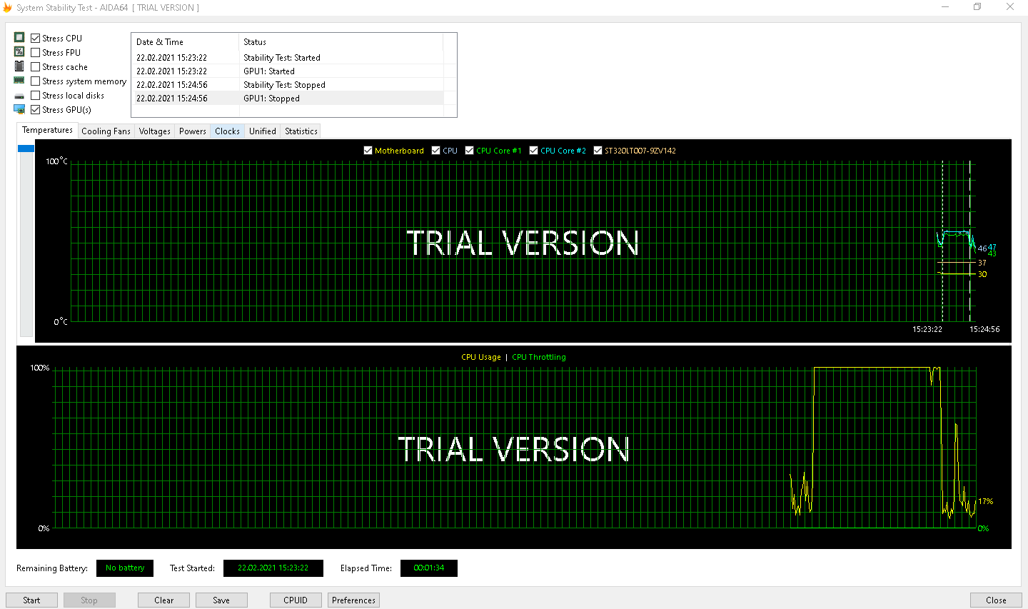
Task: Click the 15:23:22 graph time marker
Action: [x=927, y=329]
